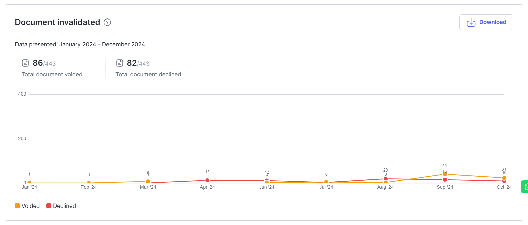Click the data point at Jul '24
Image resolution: width=528 pixels, height=225 pixels.
pos(326,182)
